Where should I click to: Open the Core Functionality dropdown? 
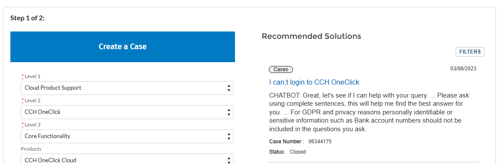tap(127, 136)
